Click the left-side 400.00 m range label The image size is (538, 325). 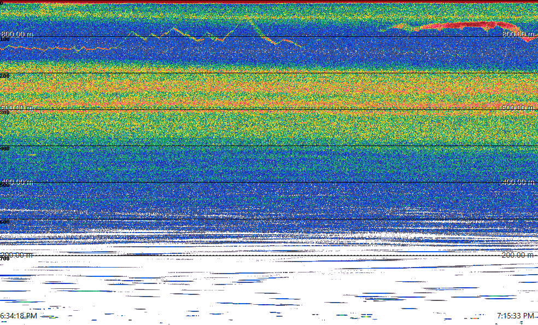[x=17, y=182]
